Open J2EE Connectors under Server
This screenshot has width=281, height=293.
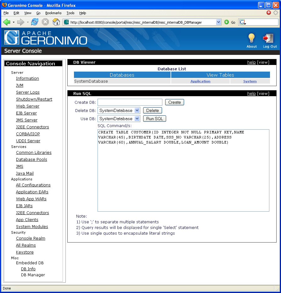pos(32,127)
